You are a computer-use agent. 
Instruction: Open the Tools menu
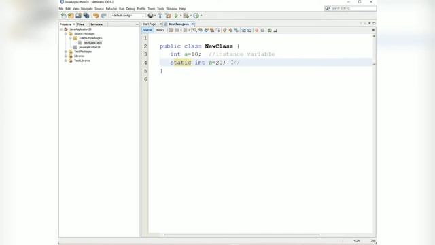coord(160,9)
